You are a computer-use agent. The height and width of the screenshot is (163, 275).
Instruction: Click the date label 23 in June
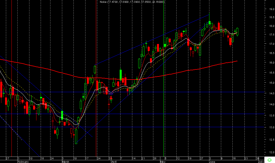(246, 159)
